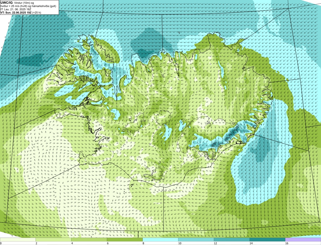Click the title line 'UWC/IG: Vindur (10m) og'
The image size is (321, 245).
pyautogui.click(x=17, y=3)
